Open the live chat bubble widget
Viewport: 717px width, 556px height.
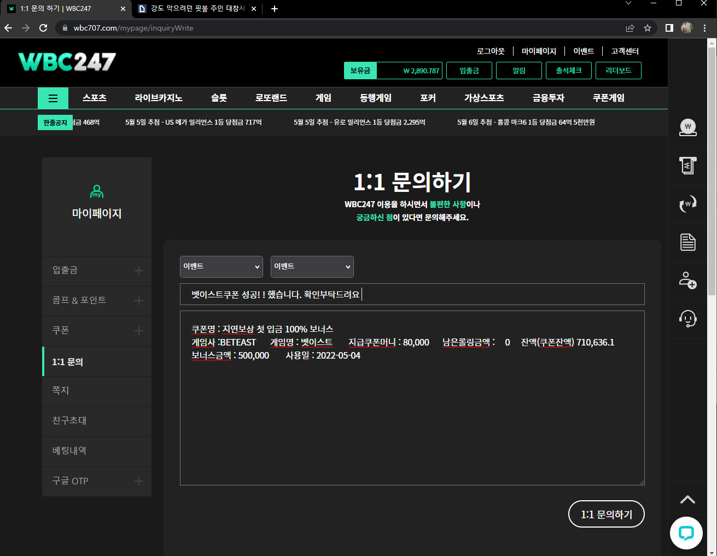[686, 532]
